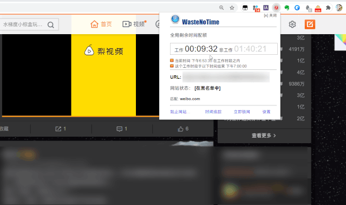This screenshot has width=346, height=205.
Task: Bookmark this page with the star icon
Action: point(232,8)
